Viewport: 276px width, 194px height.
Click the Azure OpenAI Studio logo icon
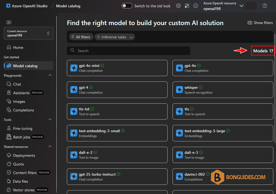click(x=8, y=6)
